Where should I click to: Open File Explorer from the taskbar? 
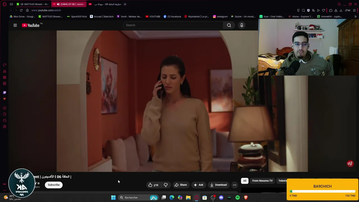click(x=188, y=198)
